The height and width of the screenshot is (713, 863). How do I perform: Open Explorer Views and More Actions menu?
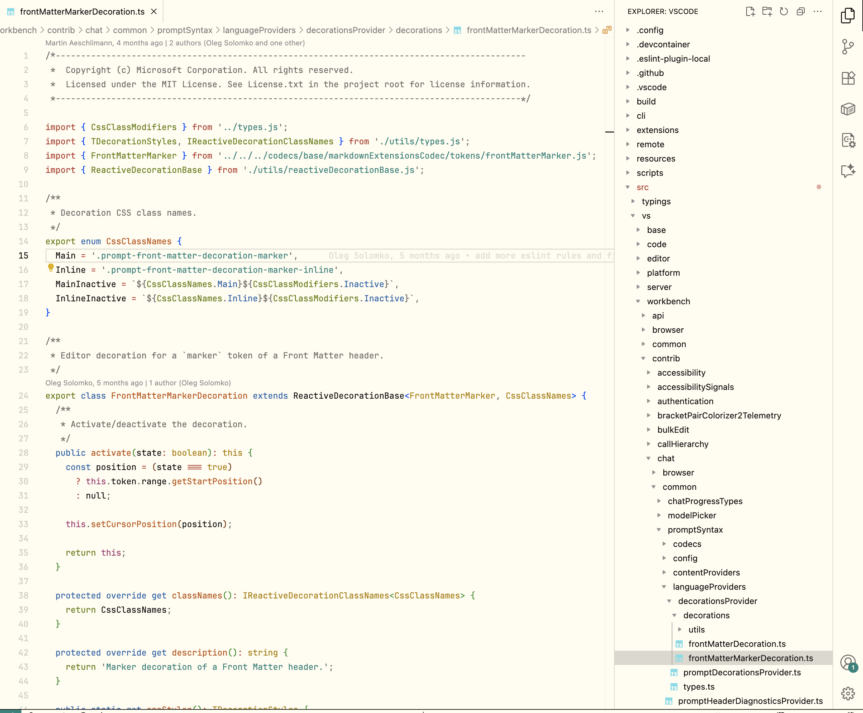pos(817,11)
